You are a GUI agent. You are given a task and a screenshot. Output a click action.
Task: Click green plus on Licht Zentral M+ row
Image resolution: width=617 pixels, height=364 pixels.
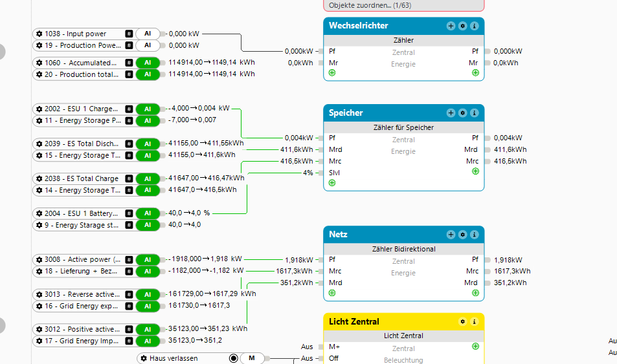[475, 347]
